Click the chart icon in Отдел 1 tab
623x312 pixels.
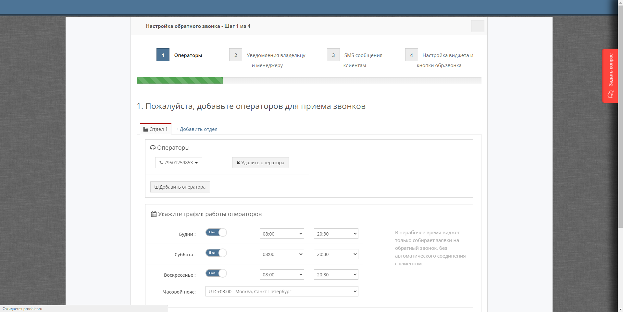146,129
